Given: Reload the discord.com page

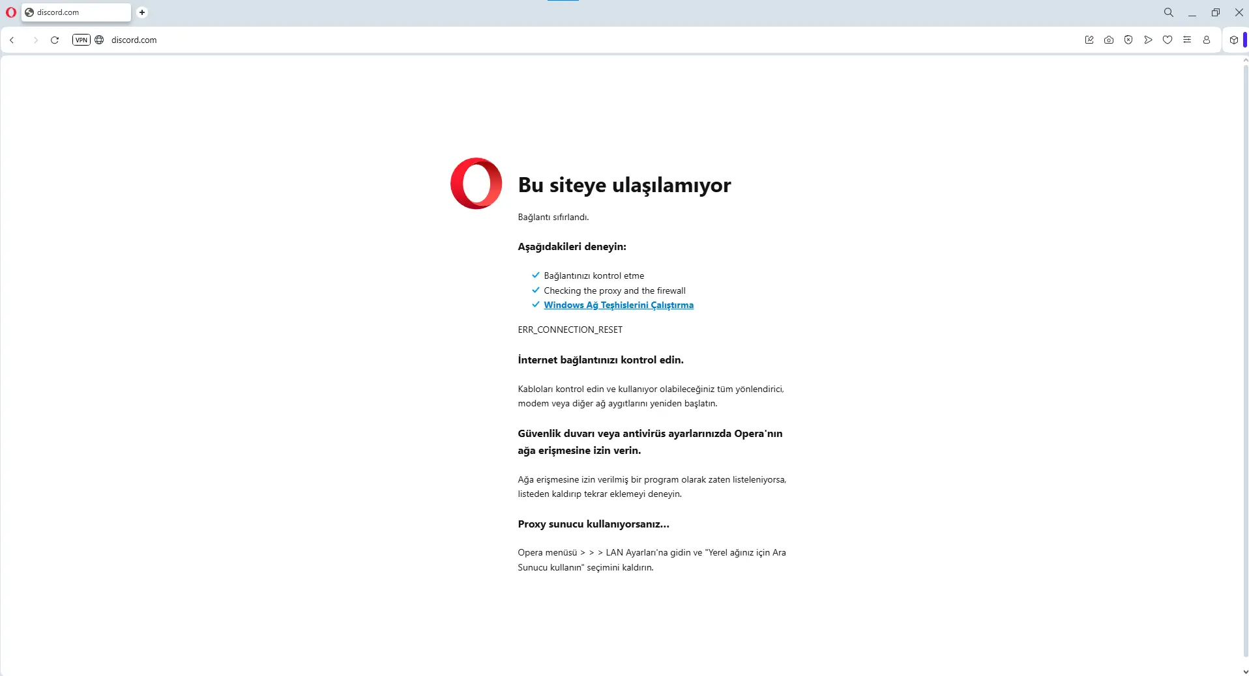Looking at the screenshot, I should click(55, 40).
